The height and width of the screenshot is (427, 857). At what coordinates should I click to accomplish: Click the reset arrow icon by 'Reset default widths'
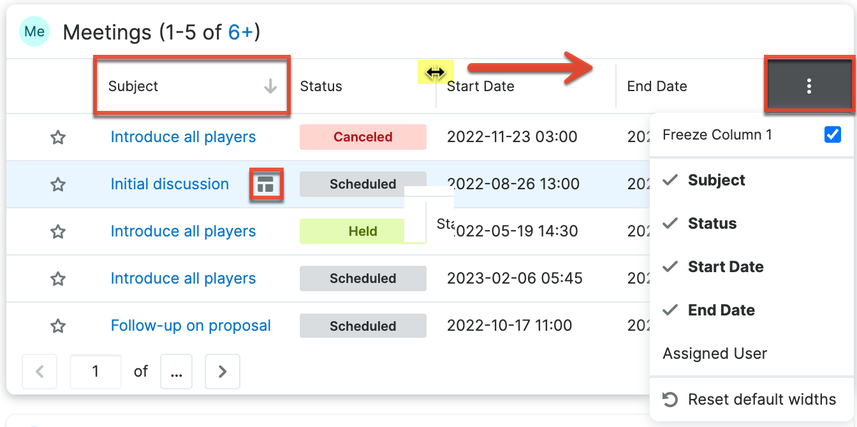point(670,398)
